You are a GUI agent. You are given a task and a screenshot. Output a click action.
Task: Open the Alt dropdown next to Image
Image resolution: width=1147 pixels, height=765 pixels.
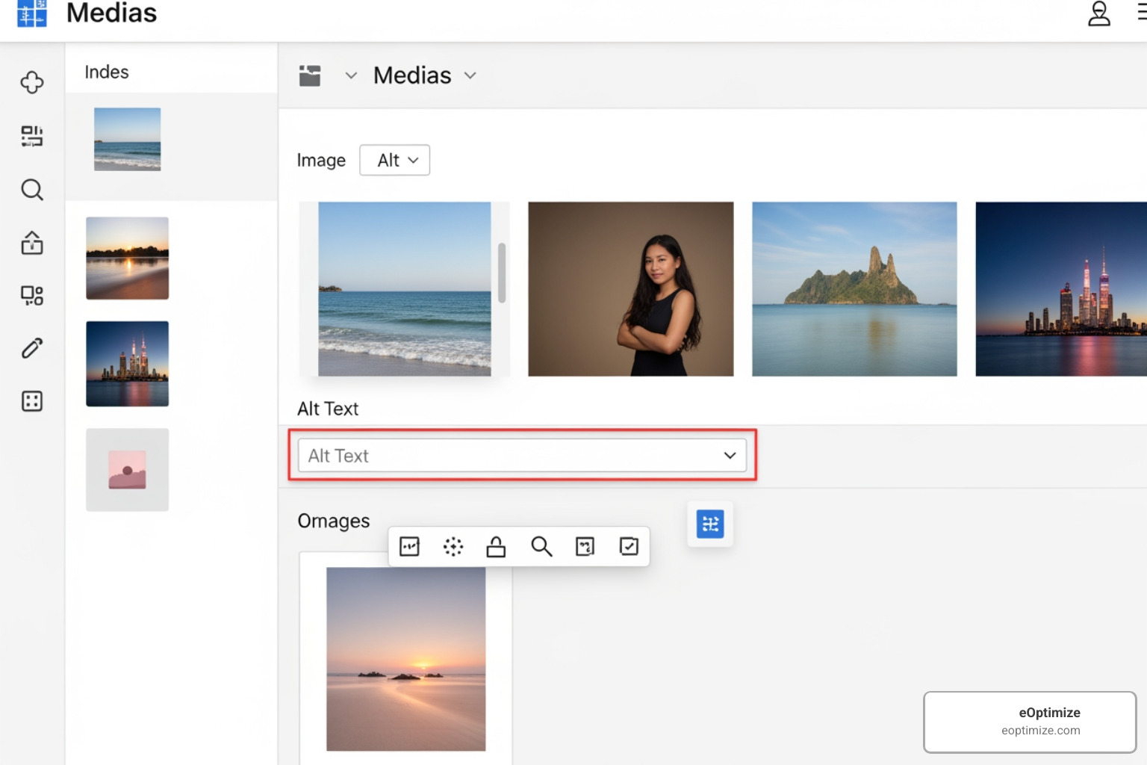pyautogui.click(x=394, y=160)
